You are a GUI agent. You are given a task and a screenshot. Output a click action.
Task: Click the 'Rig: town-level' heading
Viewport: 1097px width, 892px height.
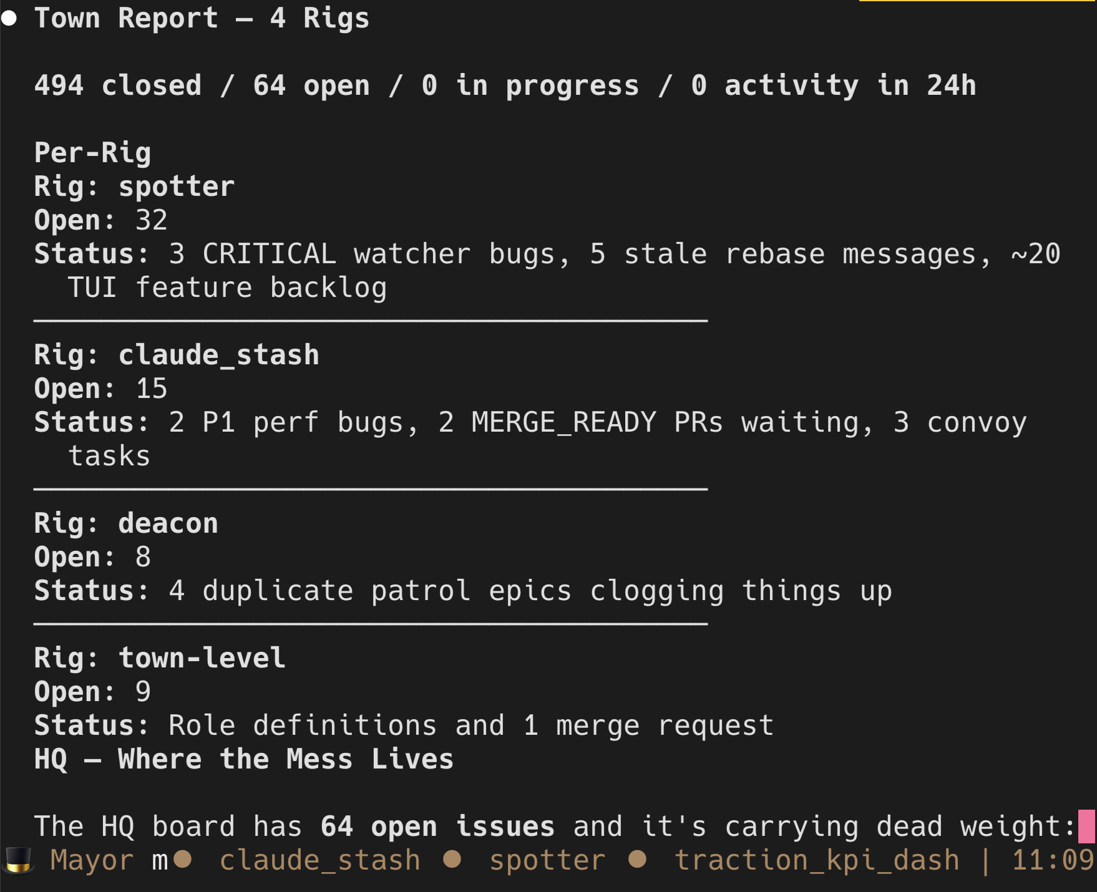tap(160, 658)
